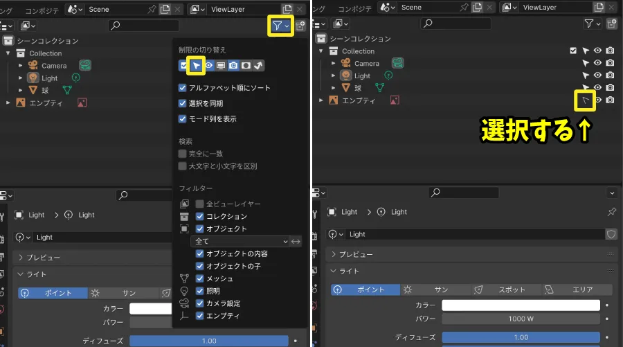The width and height of the screenshot is (623, 347).
Task: Uncheck メッシュ filter checkbox
Action: coord(199,278)
